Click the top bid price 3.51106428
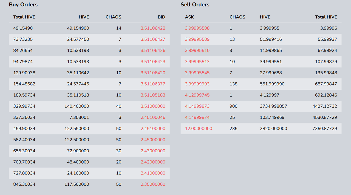This screenshot has width=351, height=195. 153,28
